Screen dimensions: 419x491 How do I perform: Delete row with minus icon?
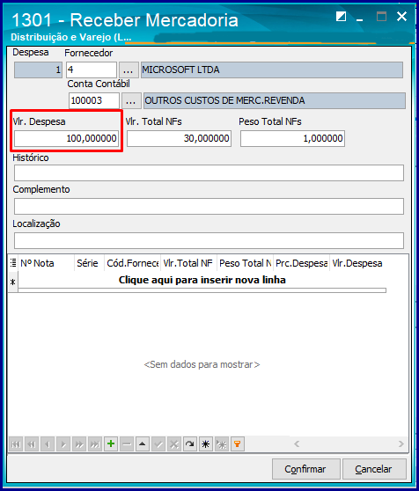coord(127,443)
